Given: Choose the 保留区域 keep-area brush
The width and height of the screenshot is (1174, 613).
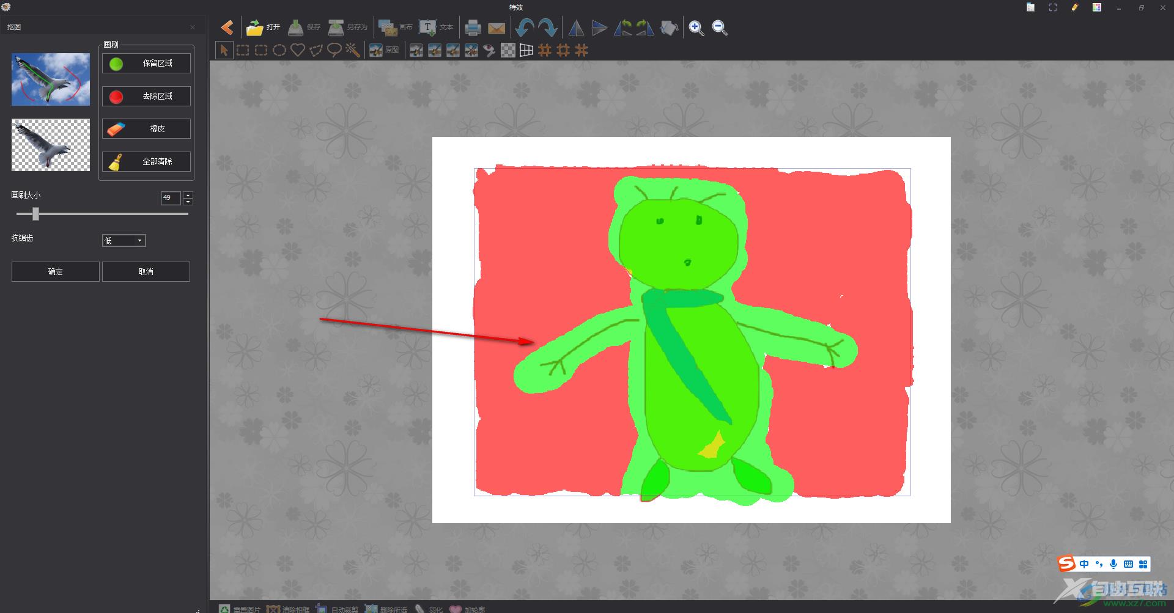Looking at the screenshot, I should (146, 64).
